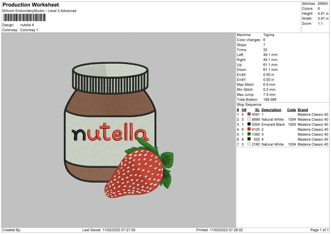Image resolution: width=331 pixels, height=234 pixels.
Task: Click the 'Down:' measurement label
Action: click(242, 70)
